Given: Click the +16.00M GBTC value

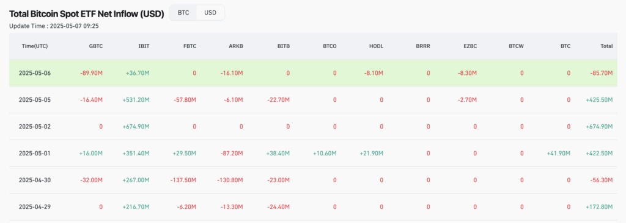Looking at the screenshot, I should [x=91, y=154].
